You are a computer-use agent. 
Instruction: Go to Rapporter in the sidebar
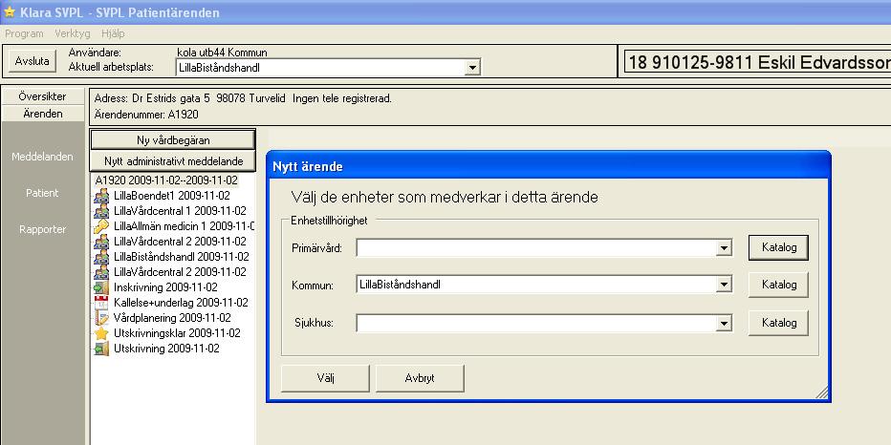43,229
